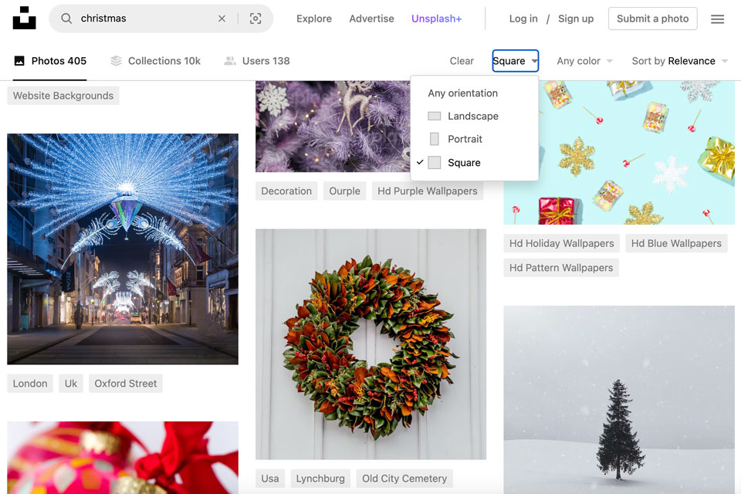Clear the christmas search text
This screenshot has height=494, width=741.
click(x=222, y=19)
